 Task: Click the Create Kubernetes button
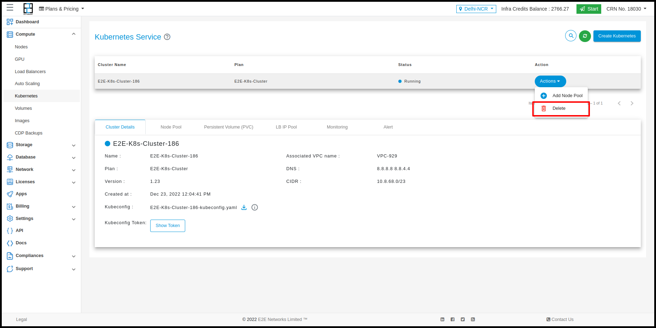click(617, 36)
